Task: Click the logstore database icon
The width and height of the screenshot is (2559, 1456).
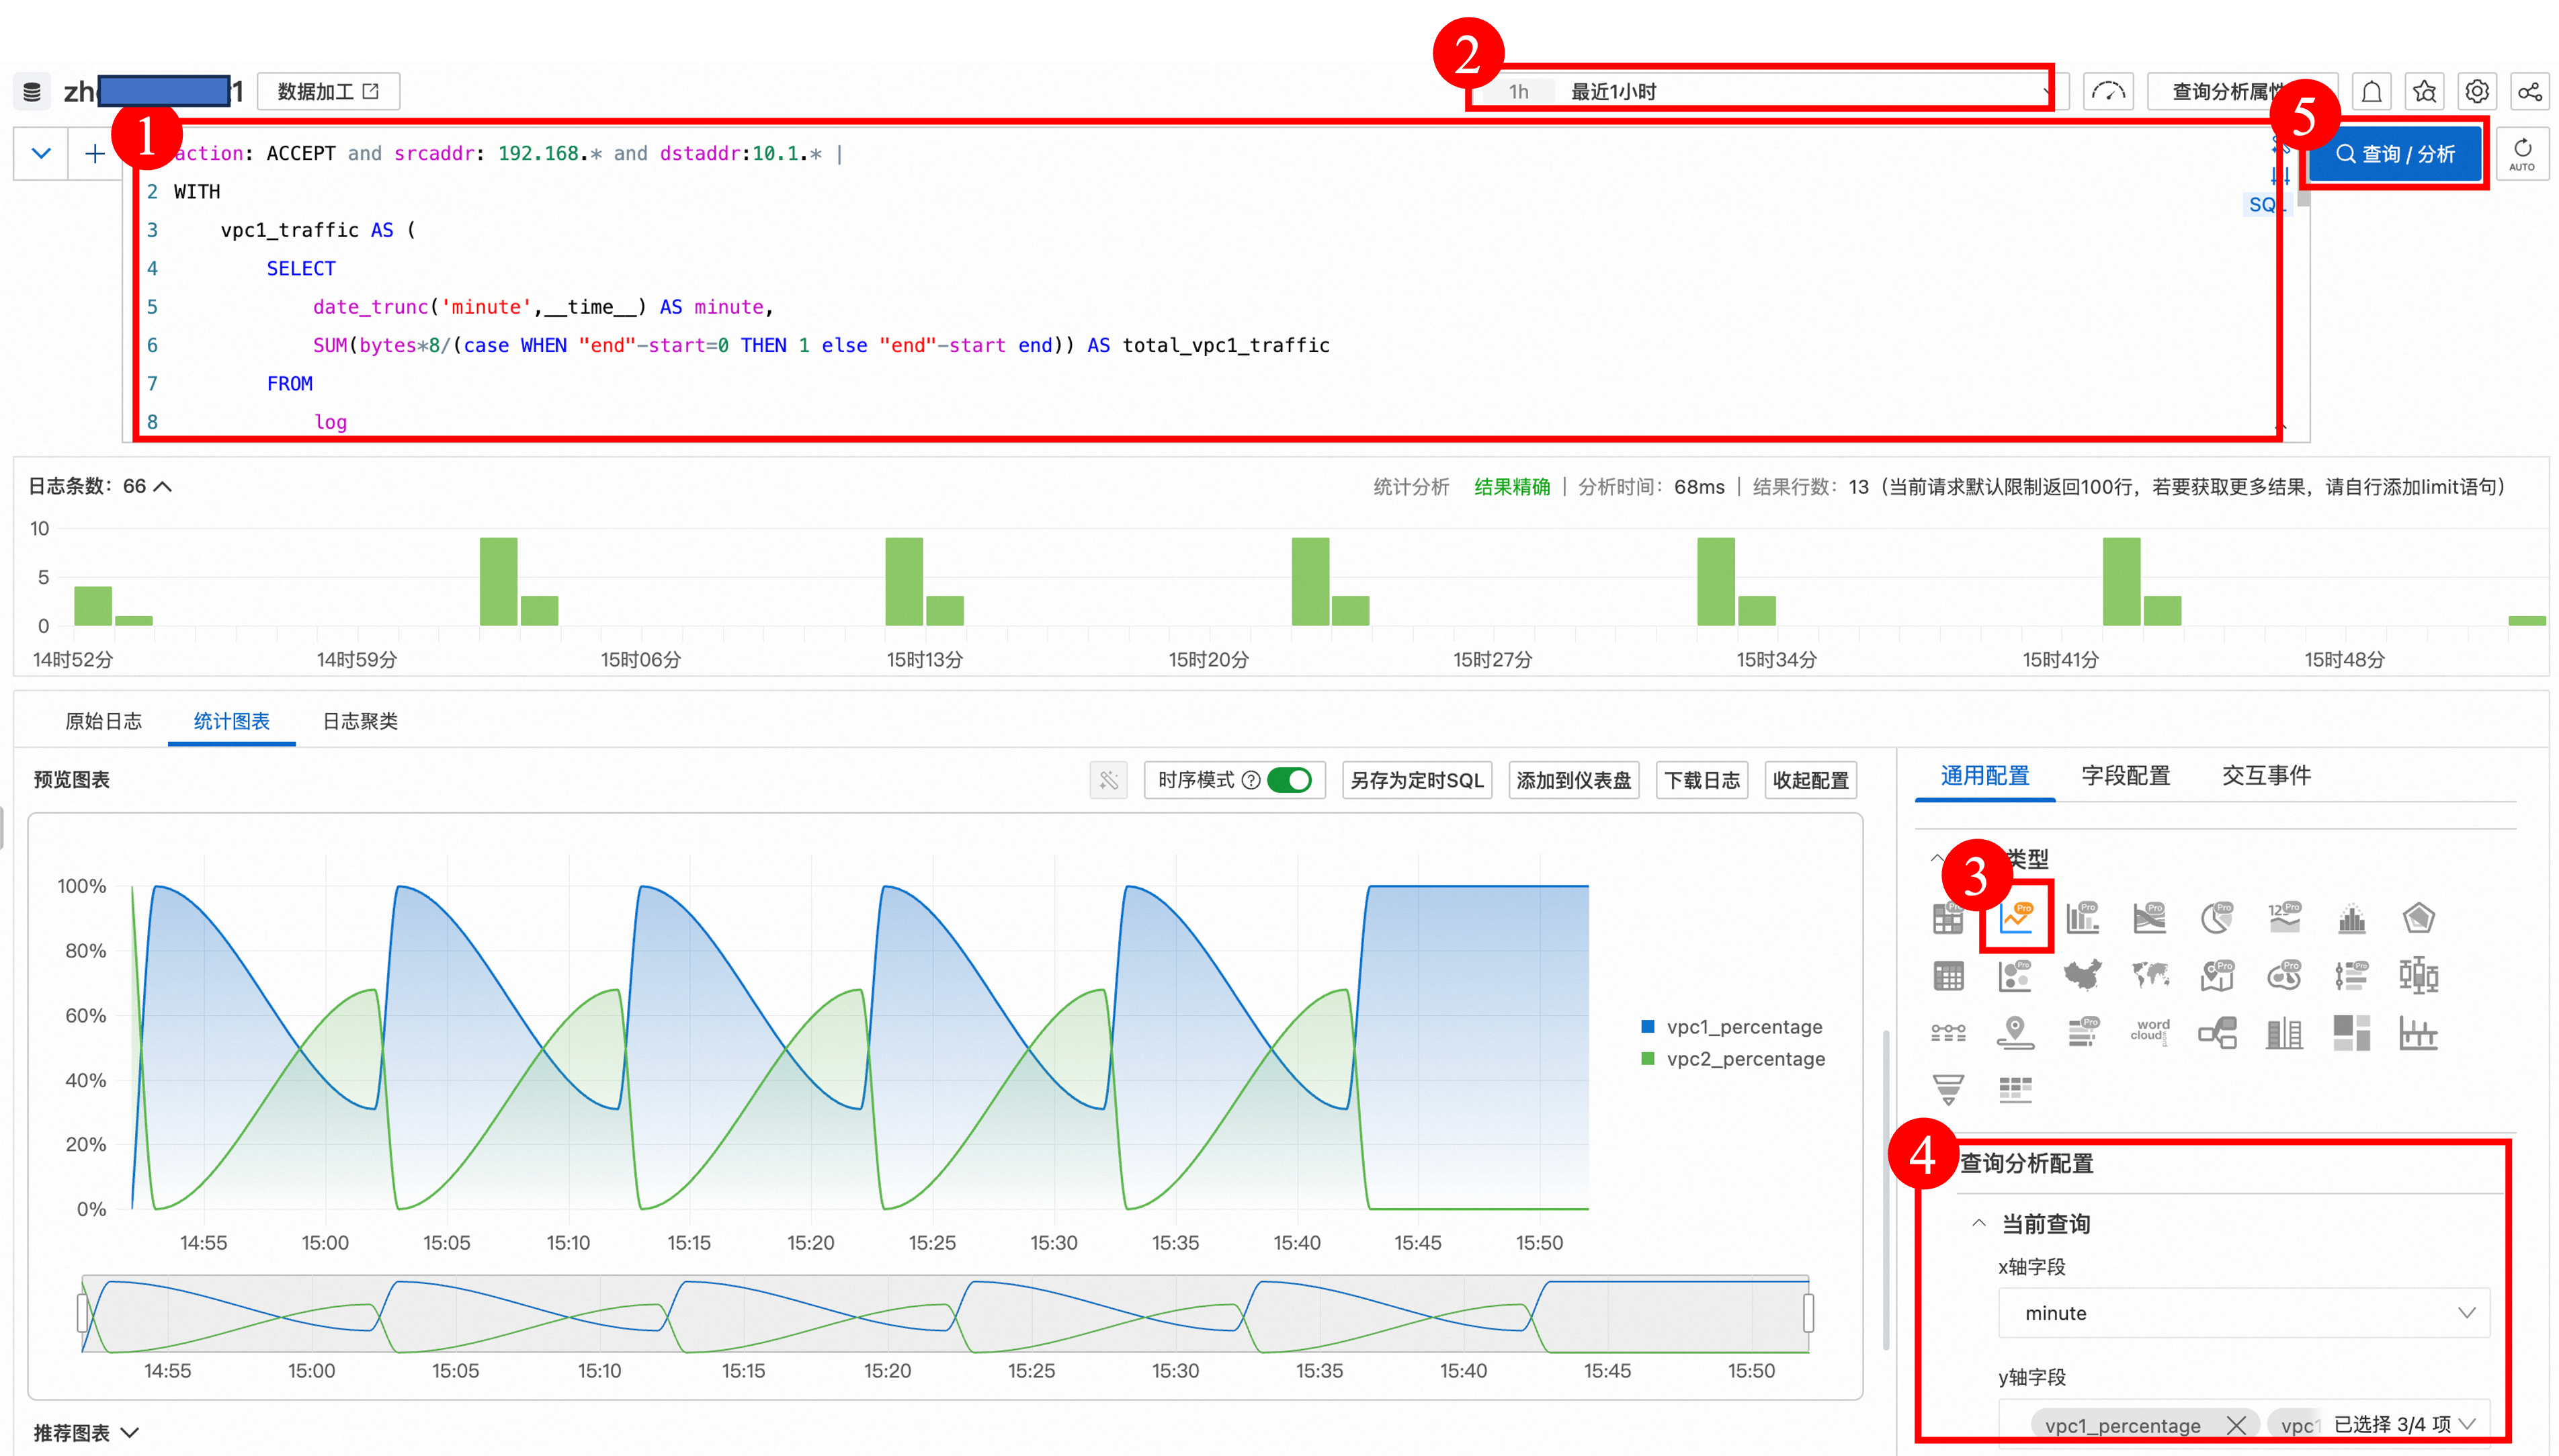Action: [x=32, y=92]
